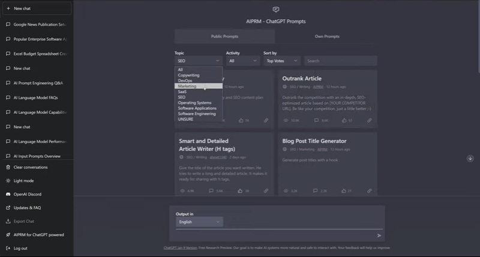Click the AIPRM chat logo icon

point(276,10)
